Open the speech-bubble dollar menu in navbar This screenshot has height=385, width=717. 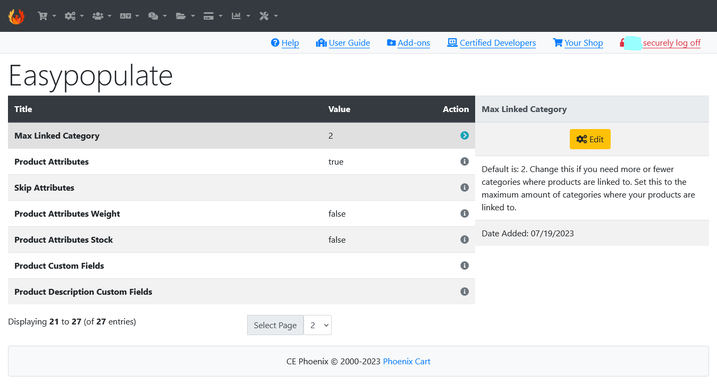point(157,16)
